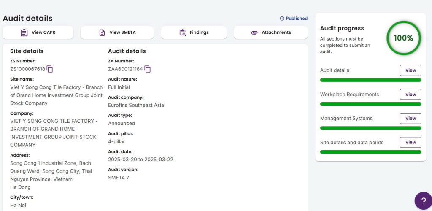This screenshot has width=432, height=211.
Task: Click the Site details data points progress bar
Action: 370,152
